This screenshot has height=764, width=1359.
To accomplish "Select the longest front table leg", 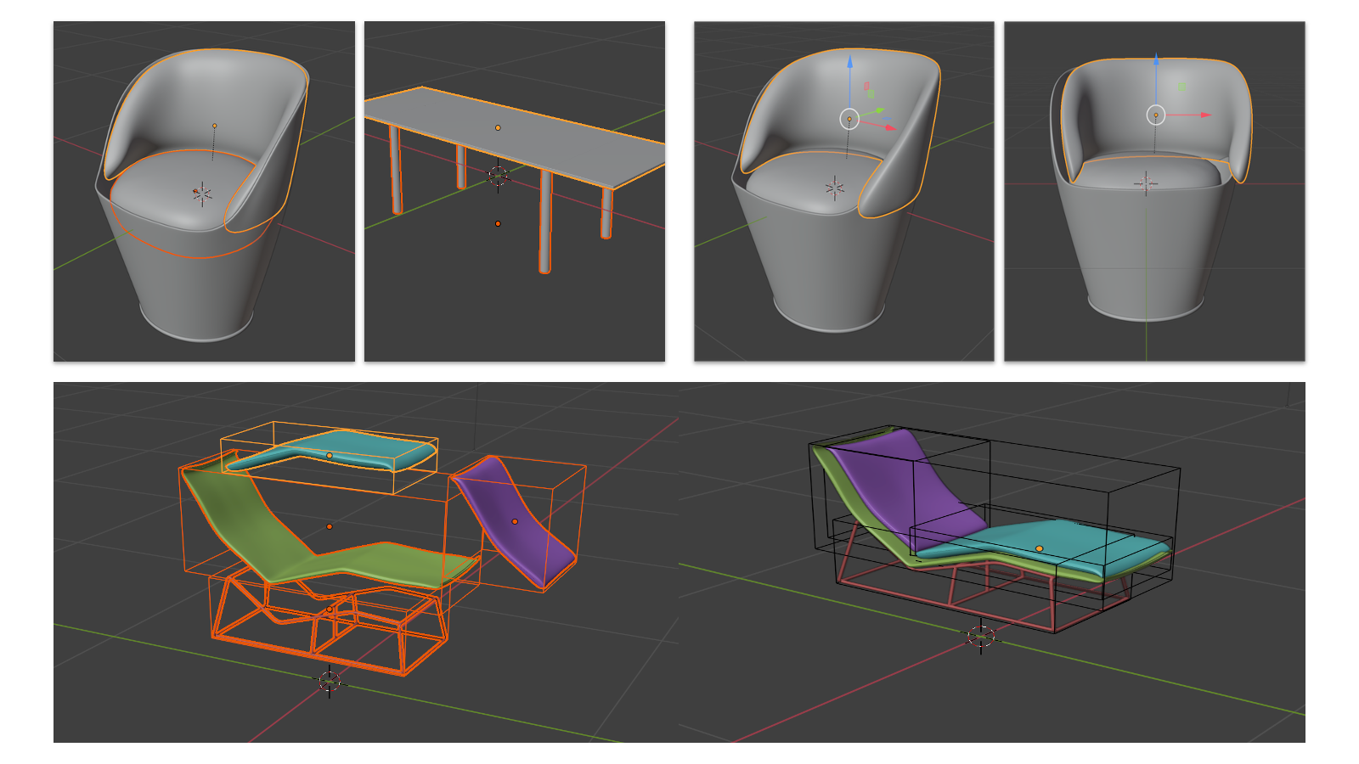I will 545,221.
